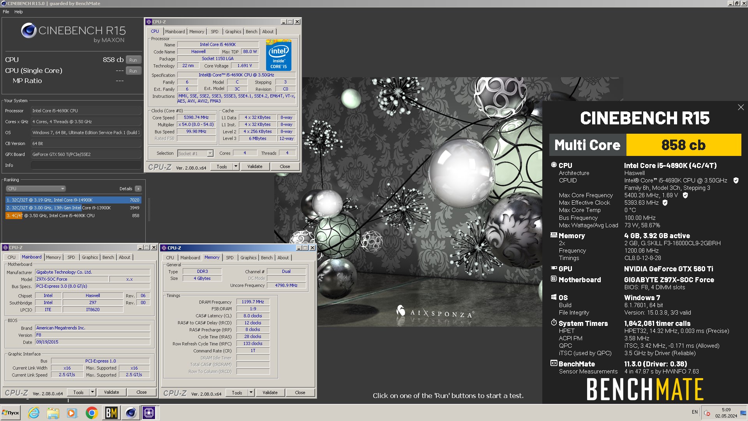The height and width of the screenshot is (421, 748).
Task: Click the shield icon beside Max Core Frequency
Action: tap(685, 195)
